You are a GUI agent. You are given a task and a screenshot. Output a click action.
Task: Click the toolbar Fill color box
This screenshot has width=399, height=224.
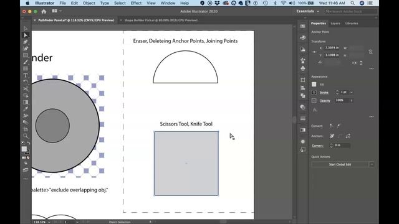pyautogui.click(x=24, y=149)
